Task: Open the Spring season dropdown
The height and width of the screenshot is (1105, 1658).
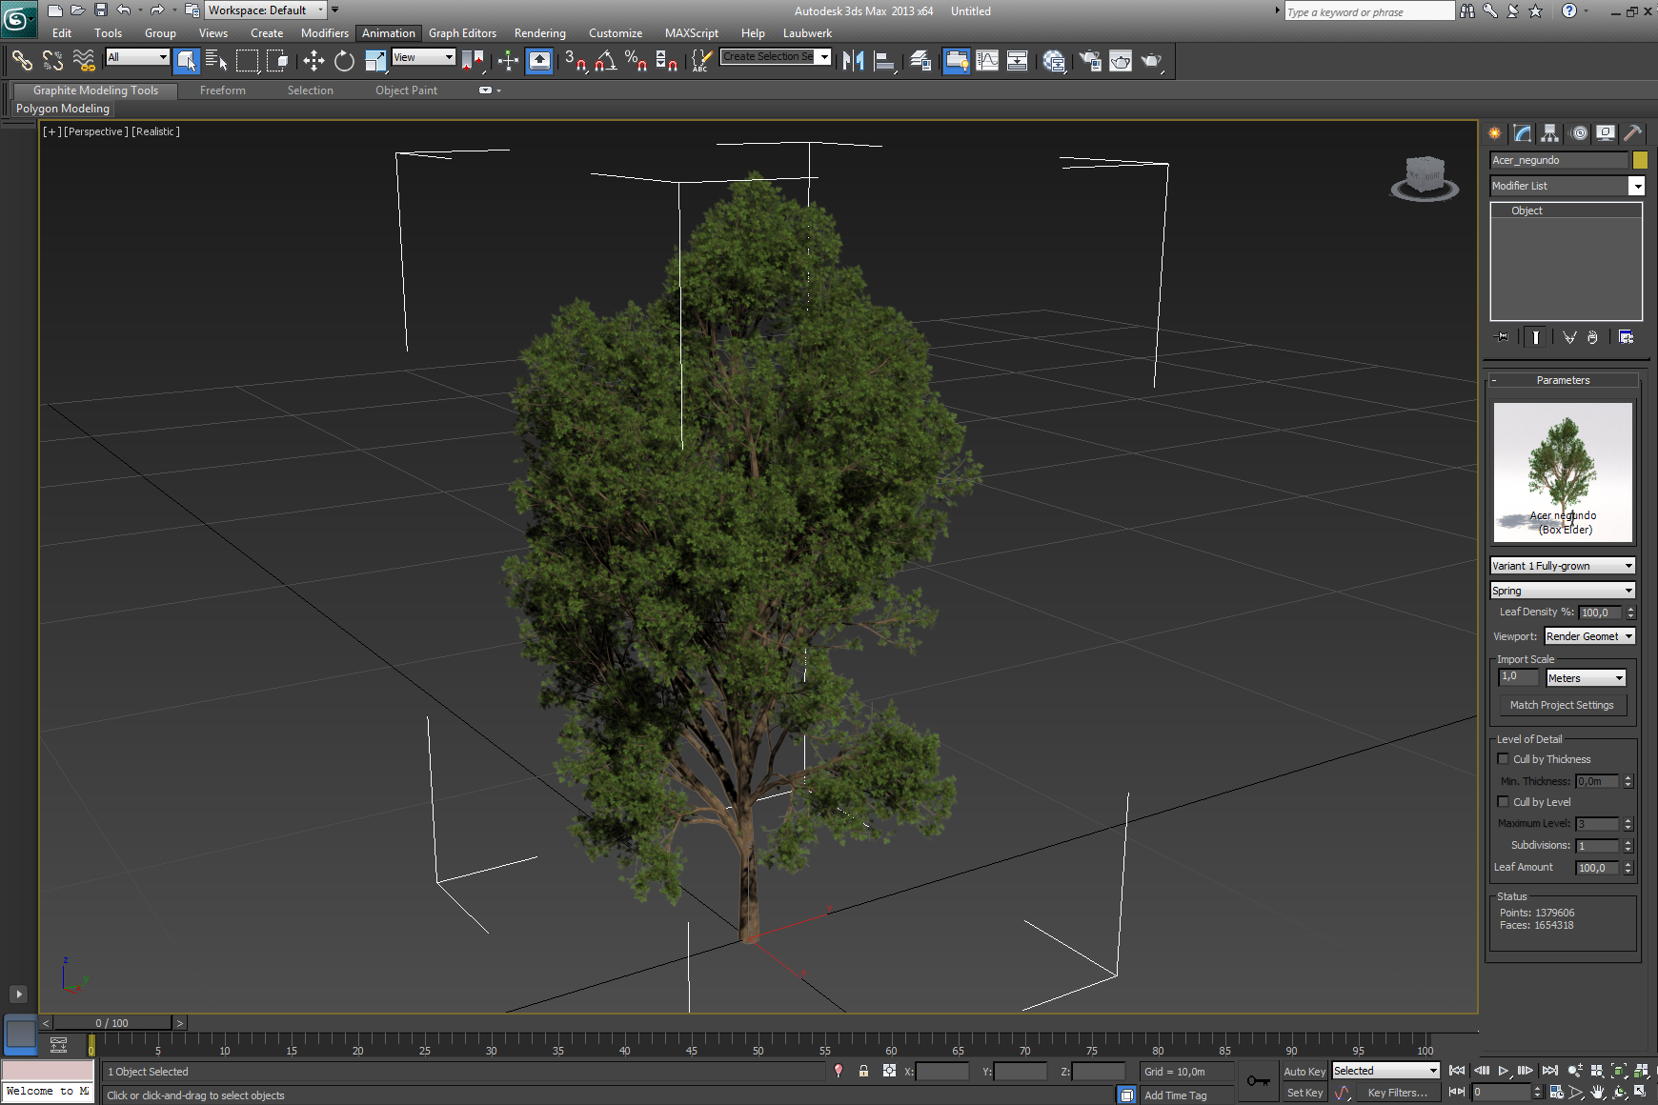Action: pos(1563,591)
